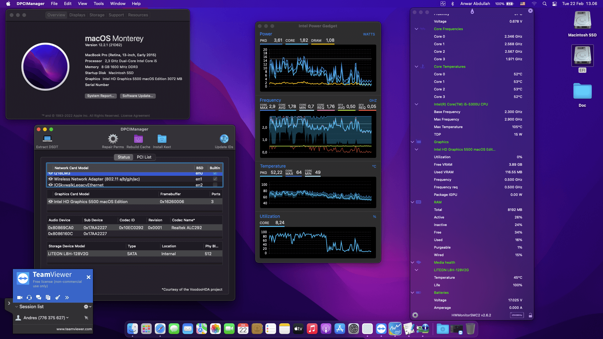Open TeamViewer file box icon
This screenshot has height=339, width=603.
pos(48,298)
